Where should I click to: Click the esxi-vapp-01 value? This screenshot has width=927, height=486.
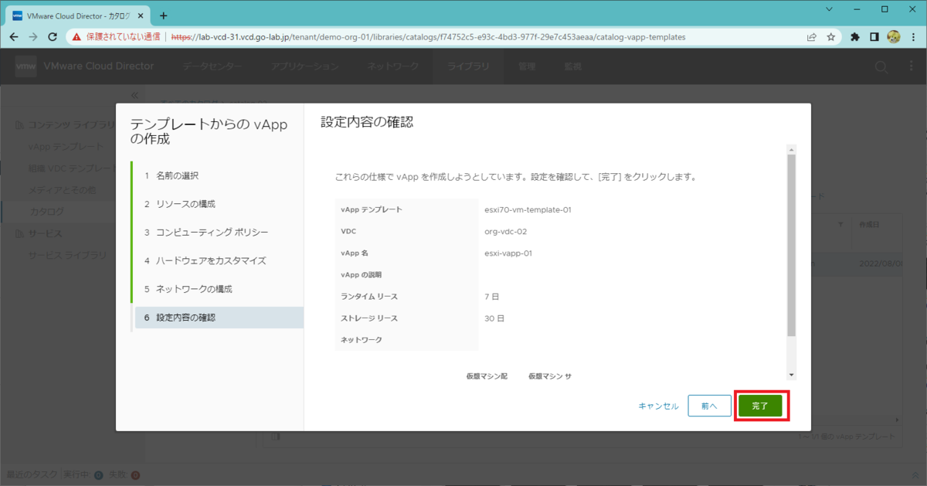click(508, 253)
